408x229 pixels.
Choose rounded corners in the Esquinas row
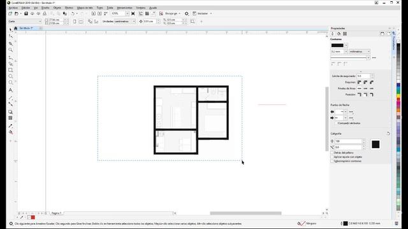pos(365,82)
